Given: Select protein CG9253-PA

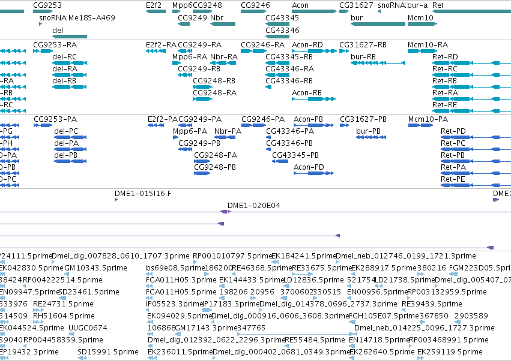Looking at the screenshot, I should (x=43, y=125).
